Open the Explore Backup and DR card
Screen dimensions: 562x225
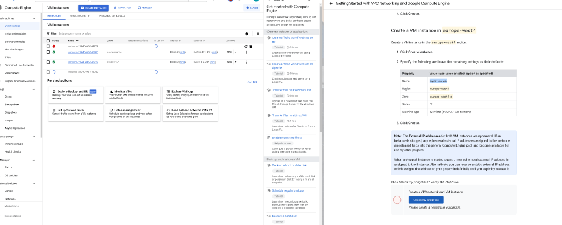pyautogui.click(x=76, y=94)
